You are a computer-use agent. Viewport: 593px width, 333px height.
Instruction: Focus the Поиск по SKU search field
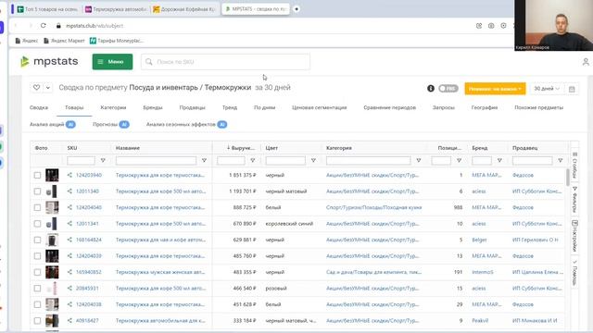(225, 62)
